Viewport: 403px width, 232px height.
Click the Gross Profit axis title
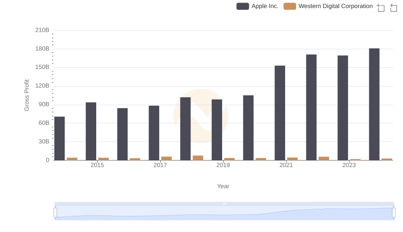(27, 95)
